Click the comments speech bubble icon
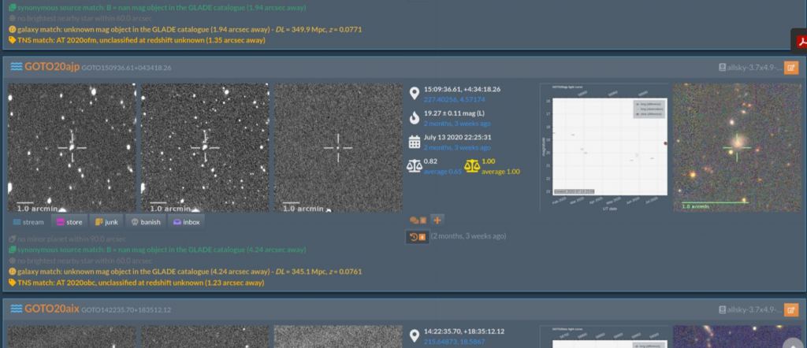Screen dimensions: 807x348 pos(417,220)
